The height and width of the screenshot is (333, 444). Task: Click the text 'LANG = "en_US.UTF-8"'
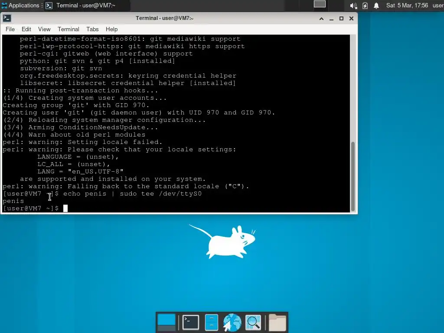click(x=80, y=172)
